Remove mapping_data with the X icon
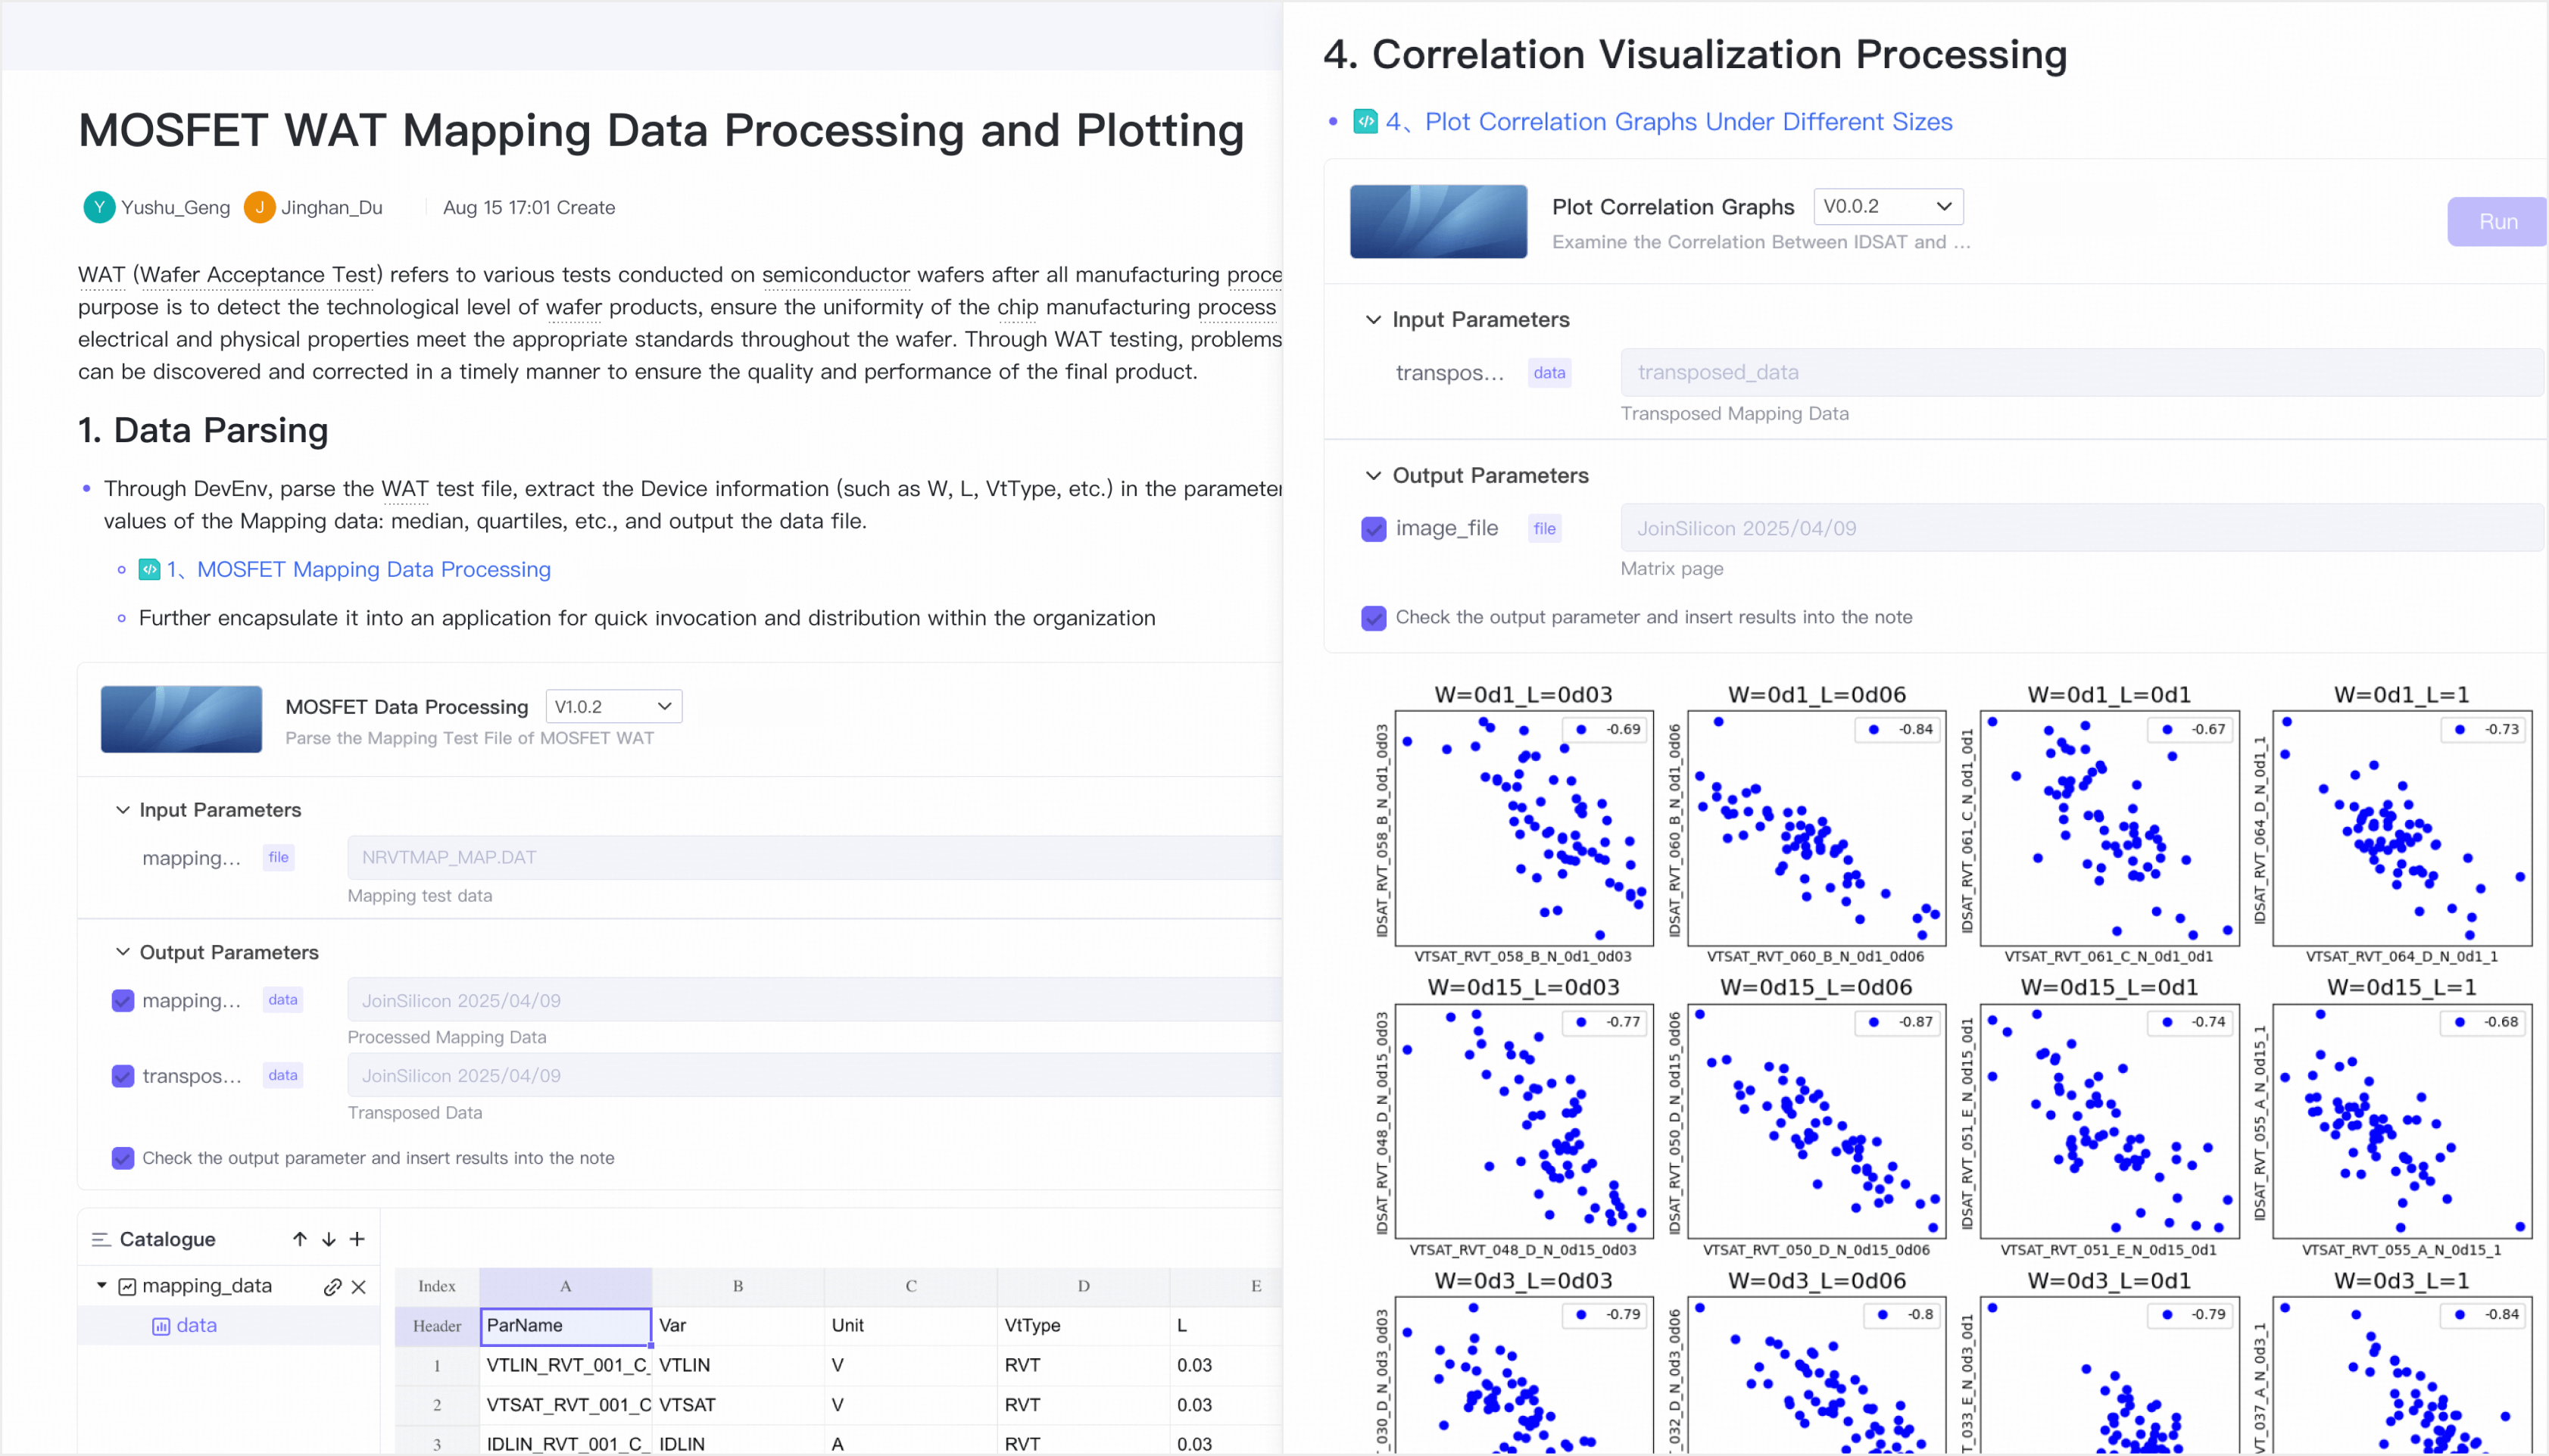 tap(359, 1286)
